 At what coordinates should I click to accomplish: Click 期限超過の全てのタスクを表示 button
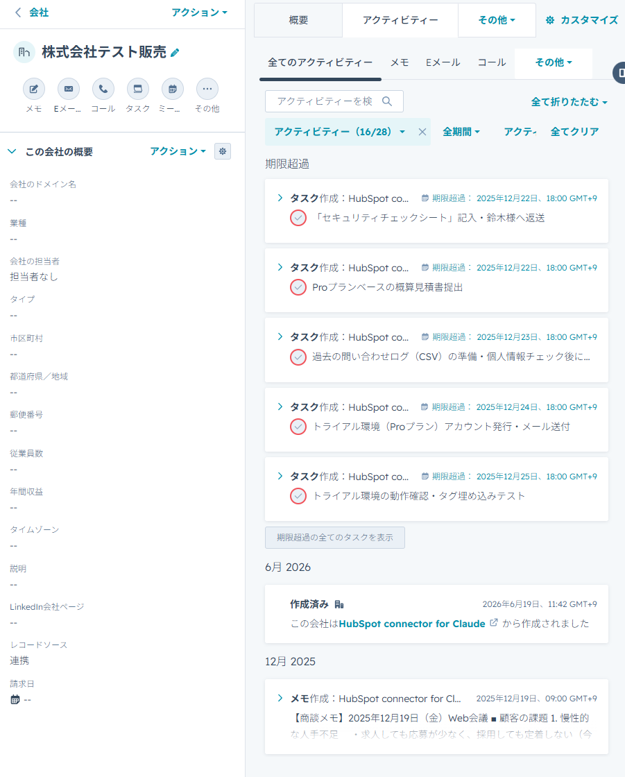click(335, 538)
